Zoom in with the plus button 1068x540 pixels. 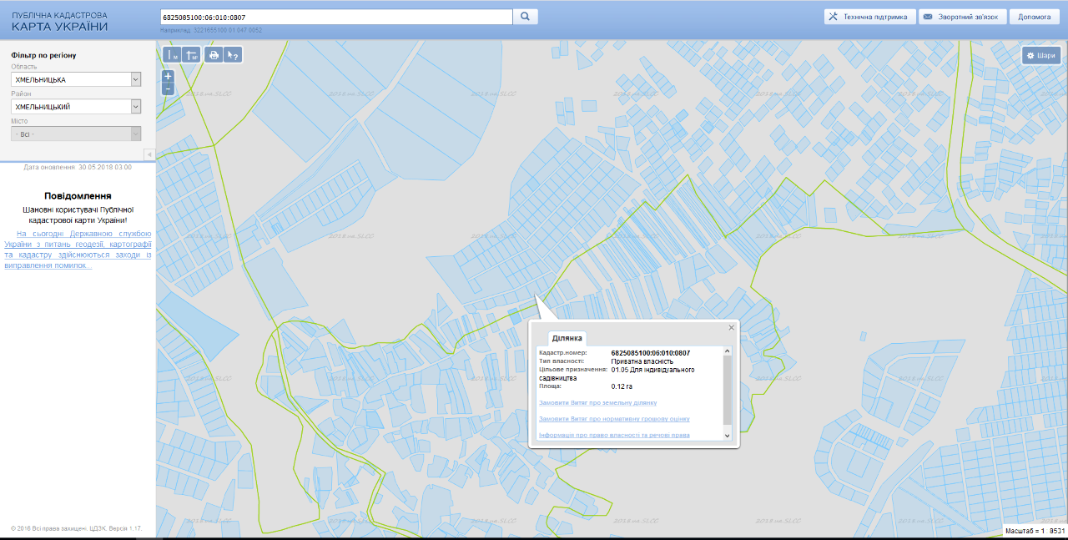pos(168,76)
